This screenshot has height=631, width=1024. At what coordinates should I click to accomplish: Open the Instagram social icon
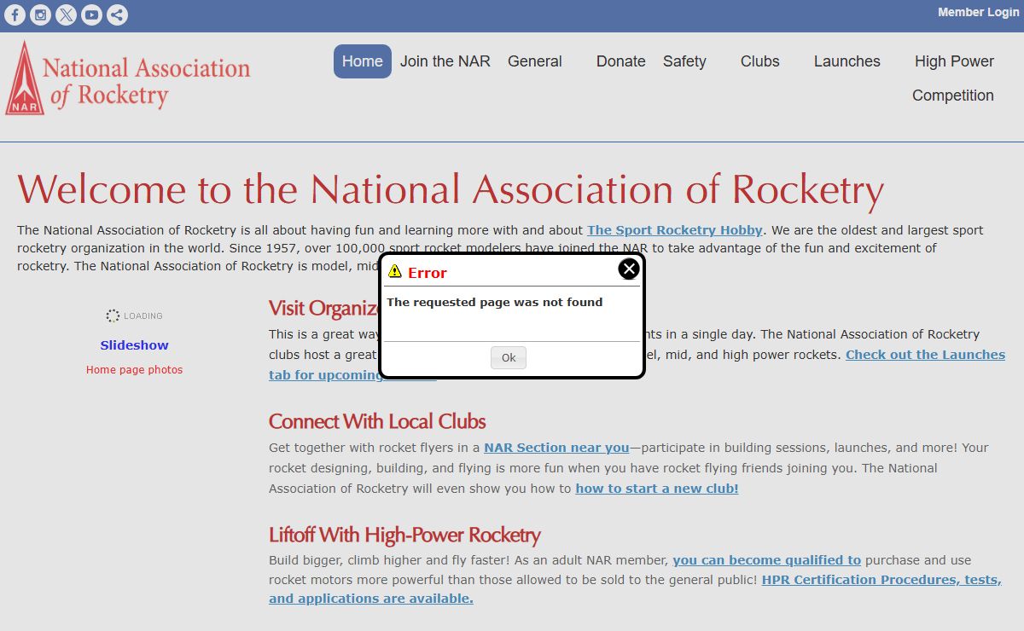[x=40, y=14]
